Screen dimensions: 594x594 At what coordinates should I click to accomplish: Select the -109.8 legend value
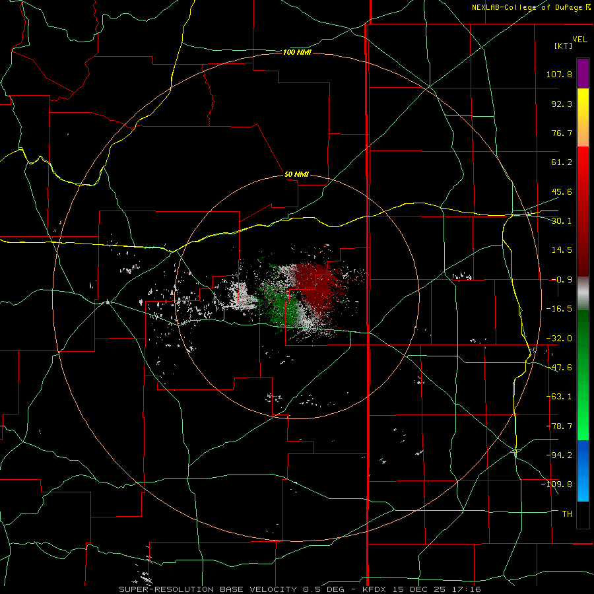click(557, 484)
